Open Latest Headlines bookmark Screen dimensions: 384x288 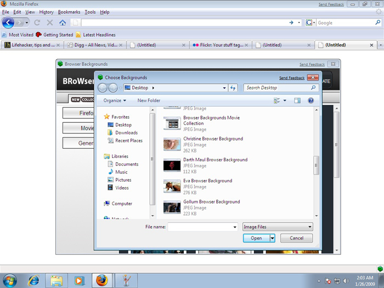click(96, 35)
